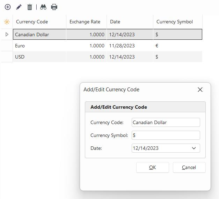Viewport: 219px width, 199px height.
Task: Click into the Currency Code text field
Action: pos(166,122)
